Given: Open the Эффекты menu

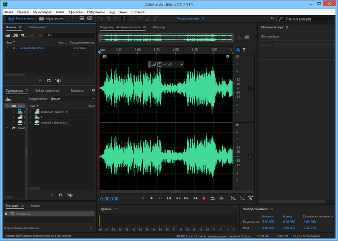Looking at the screenshot, I should (75, 11).
